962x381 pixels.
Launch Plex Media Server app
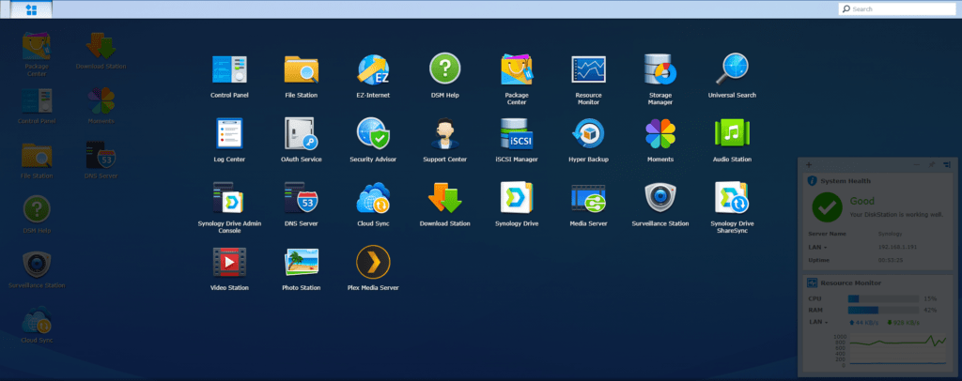tap(373, 261)
